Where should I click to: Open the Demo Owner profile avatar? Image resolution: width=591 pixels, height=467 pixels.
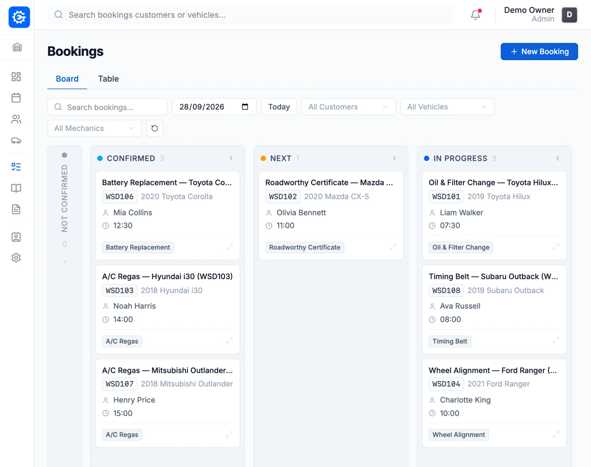pos(569,15)
